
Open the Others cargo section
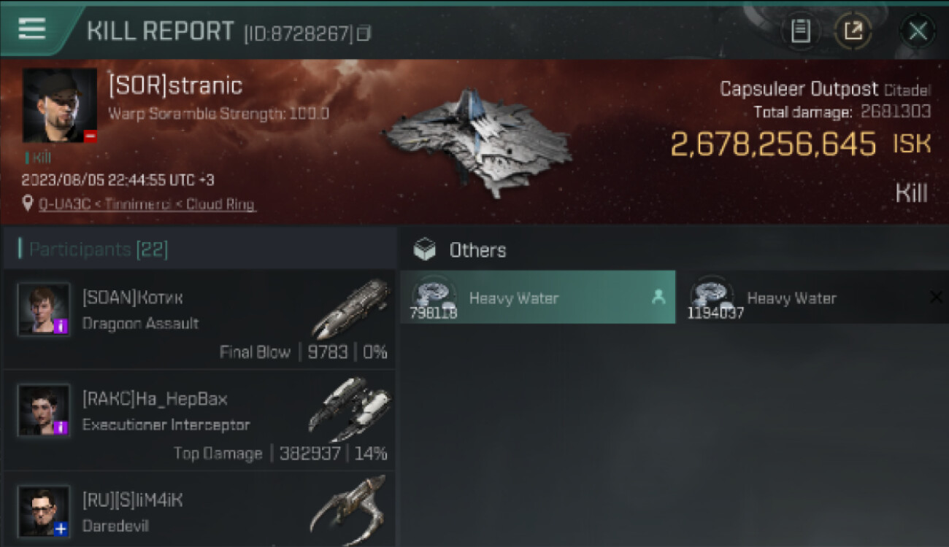460,250
